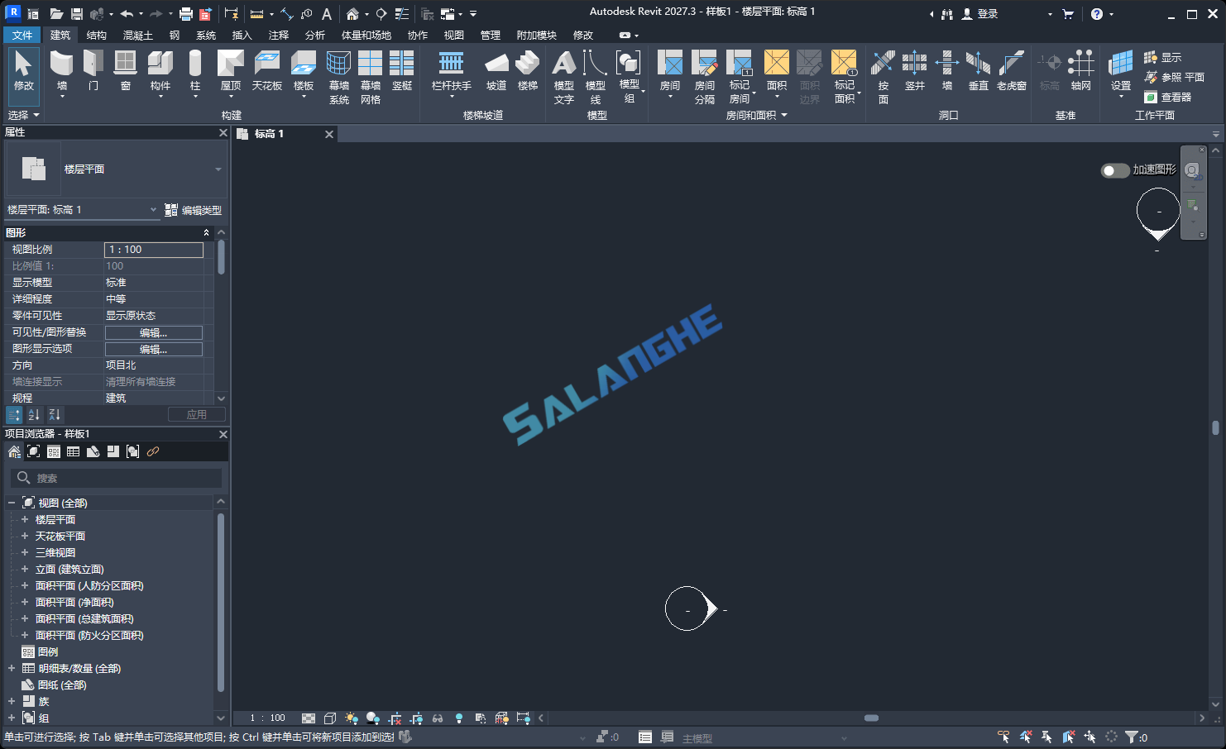The width and height of the screenshot is (1226, 749).
Task: Select the 天花板 (Ceiling) tool
Action: point(267,71)
